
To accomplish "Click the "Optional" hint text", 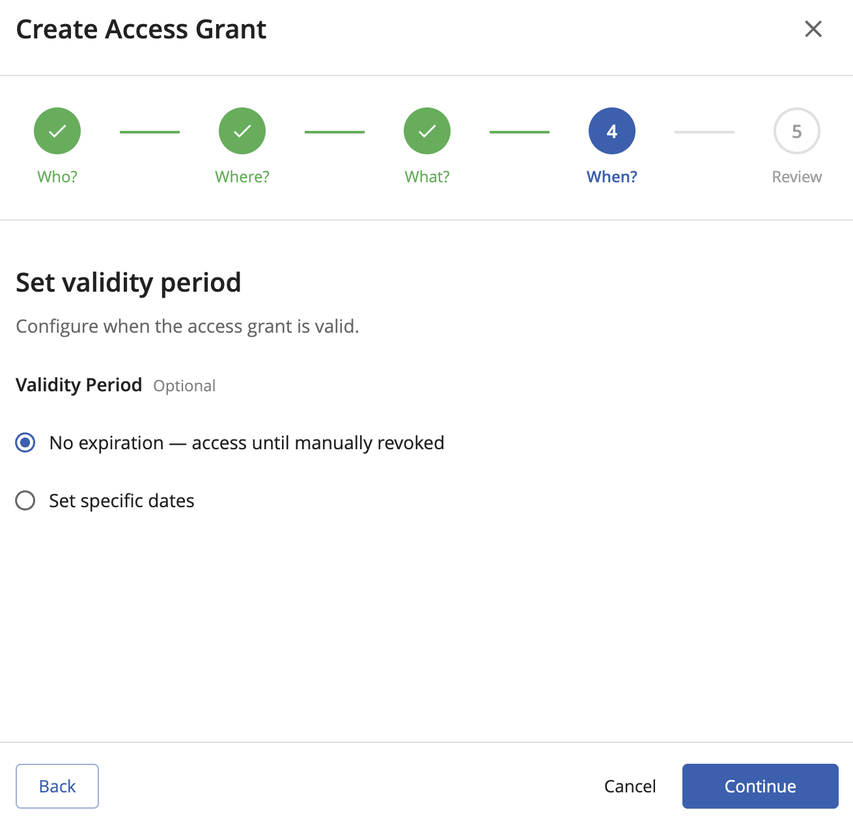I will click(184, 385).
